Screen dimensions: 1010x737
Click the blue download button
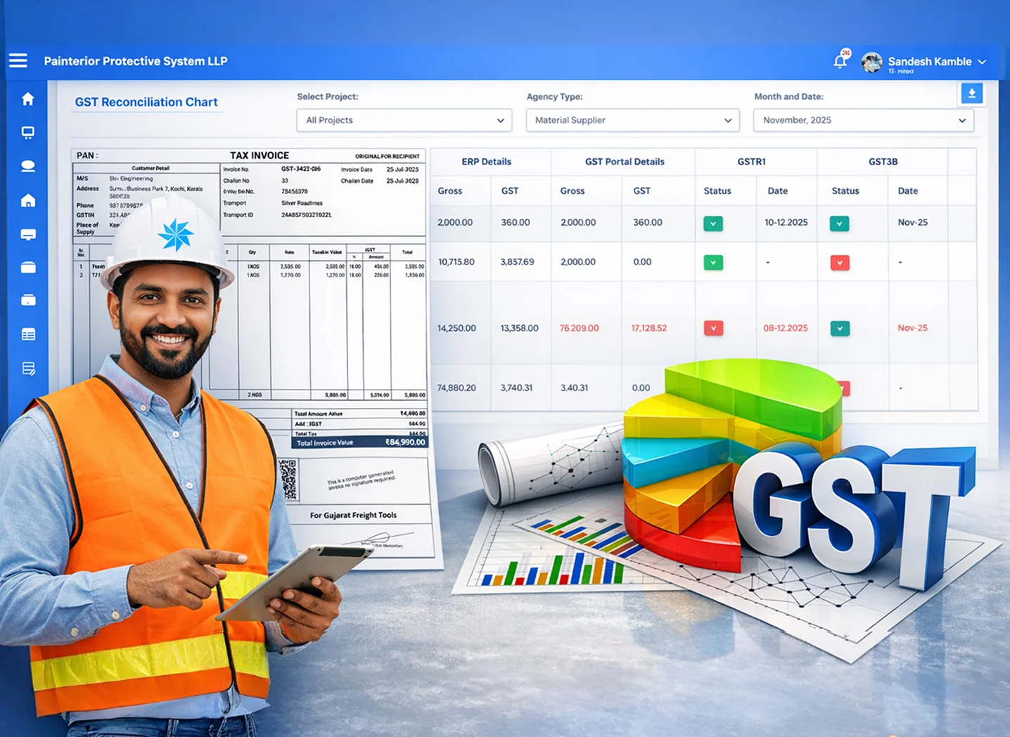971,94
